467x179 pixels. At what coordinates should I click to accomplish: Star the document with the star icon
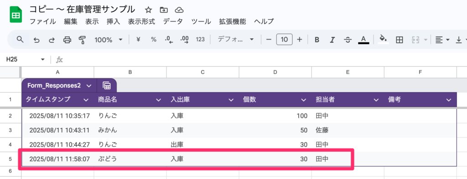pos(148,10)
